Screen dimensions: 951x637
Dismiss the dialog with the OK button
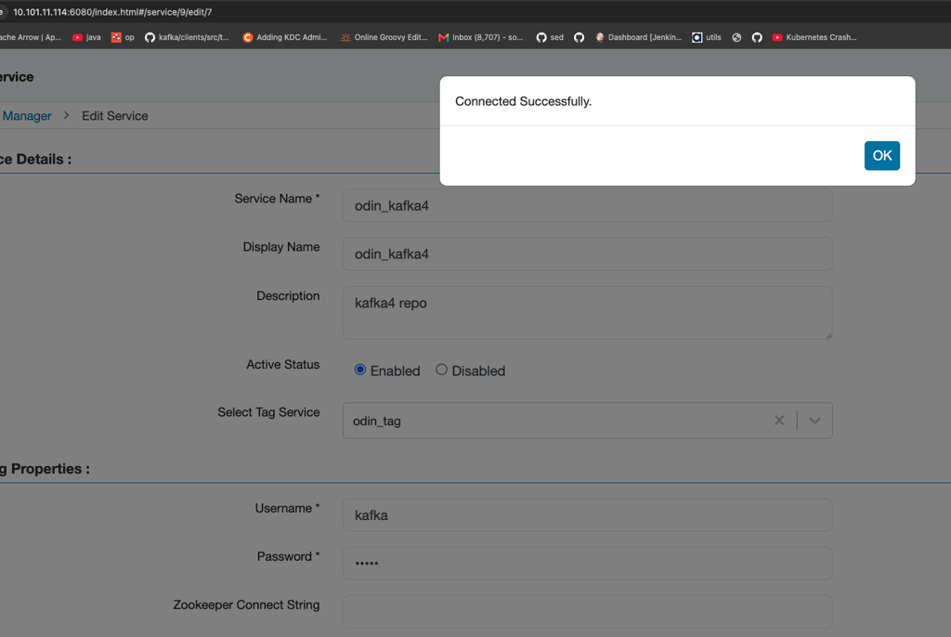(881, 156)
